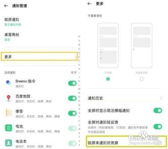The height and width of the screenshot is (149, 168).
Task: Tap the 电话本 contacts icon
Action: 8,143
